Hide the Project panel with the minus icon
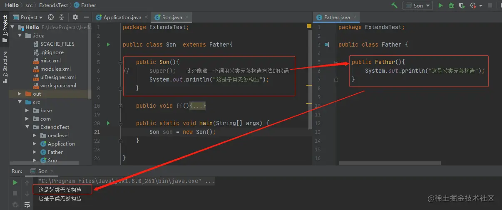Viewport: 502px width, 210px height. (x=86, y=17)
